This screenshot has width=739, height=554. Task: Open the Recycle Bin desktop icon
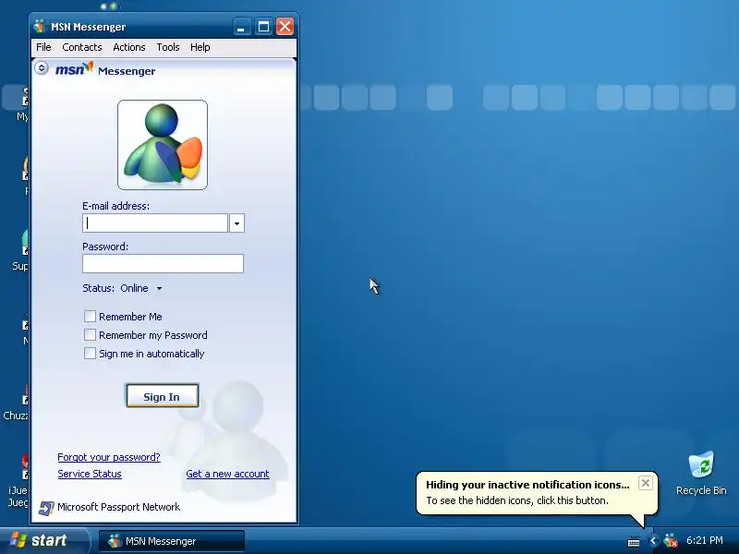point(701,473)
